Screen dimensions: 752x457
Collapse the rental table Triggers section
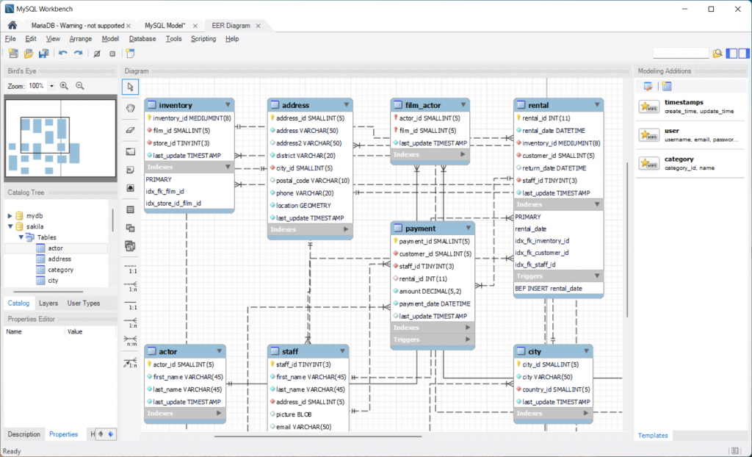pyautogui.click(x=597, y=276)
